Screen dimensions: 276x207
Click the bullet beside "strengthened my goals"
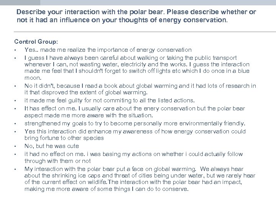(14, 123)
